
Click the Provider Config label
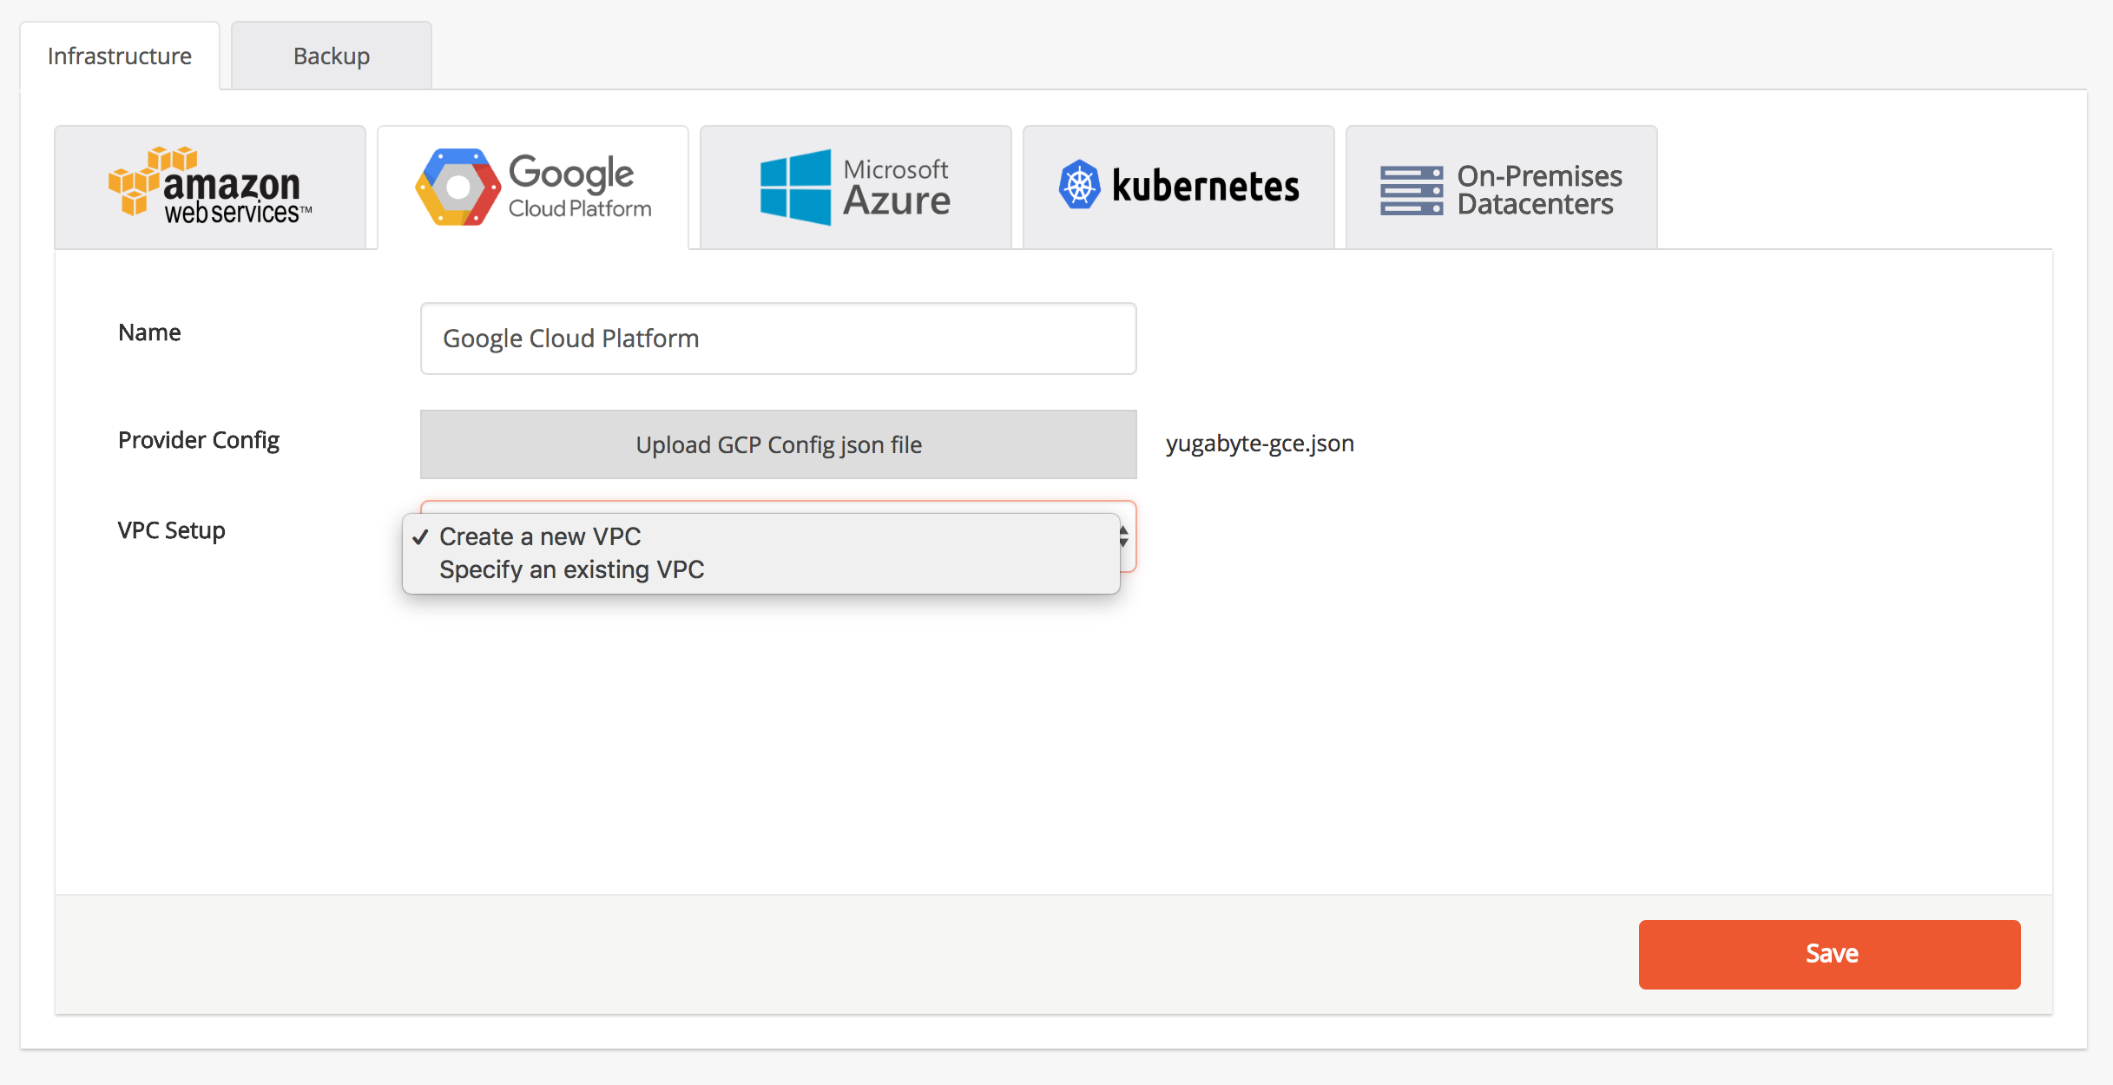(199, 440)
